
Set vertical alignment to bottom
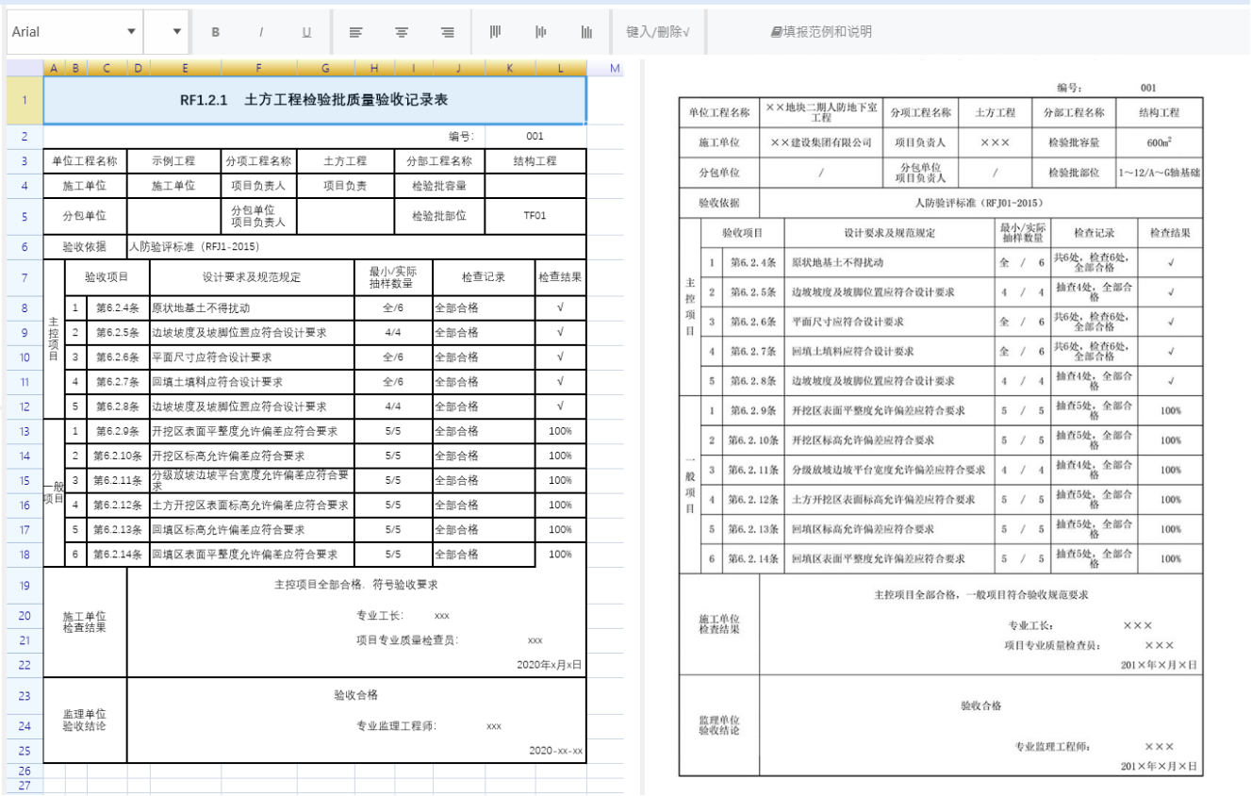click(586, 32)
